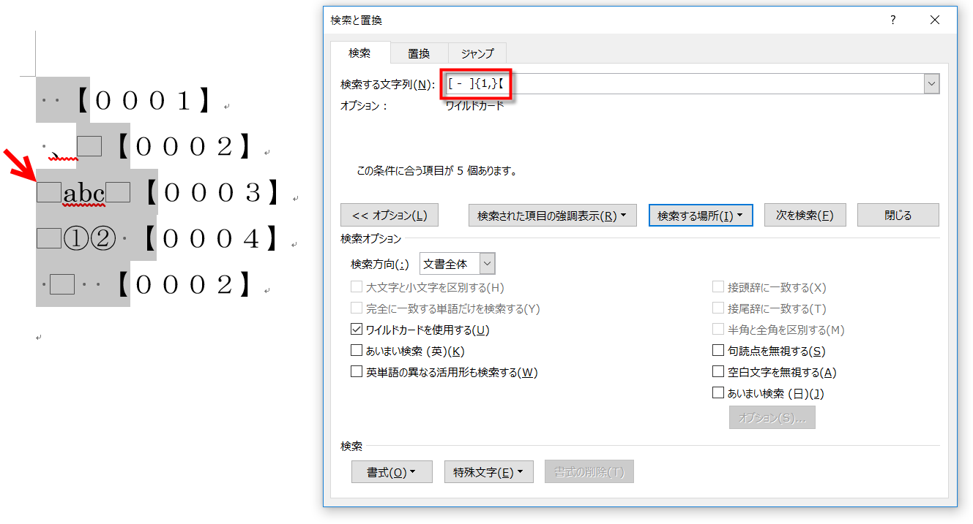Switch to the 置換 tab

(x=418, y=53)
